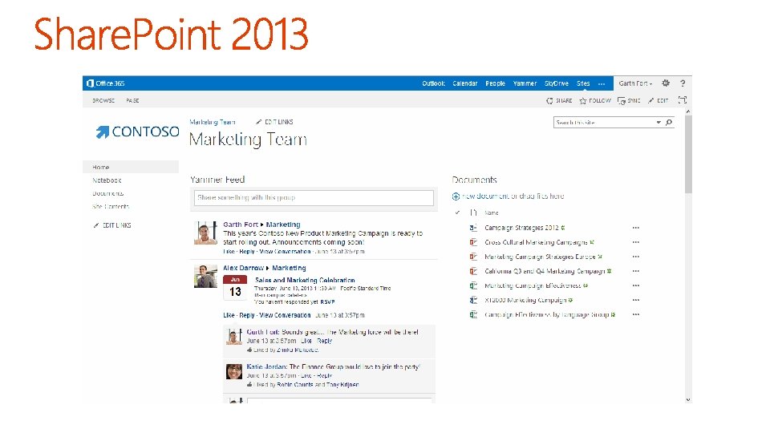Click the scrollbar down arrow
Screen dimensions: 770x433
click(x=688, y=399)
